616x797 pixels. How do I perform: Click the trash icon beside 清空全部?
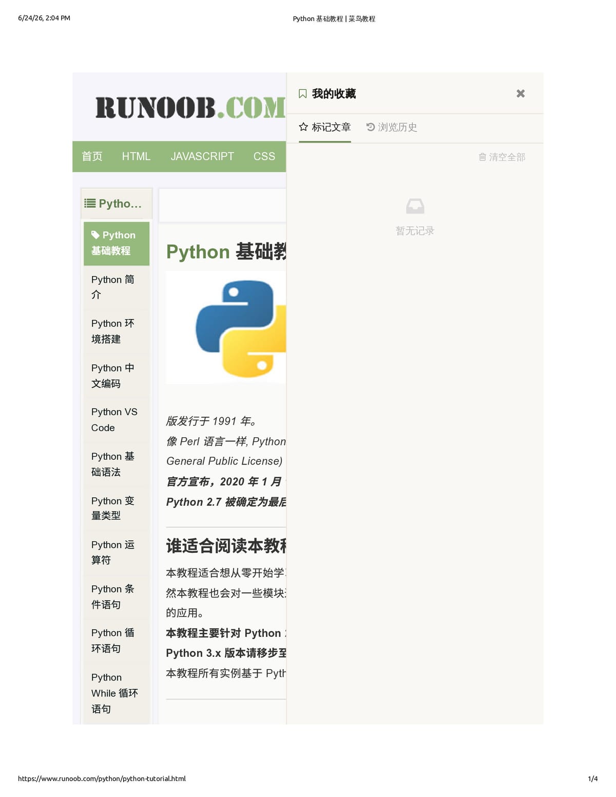click(483, 157)
